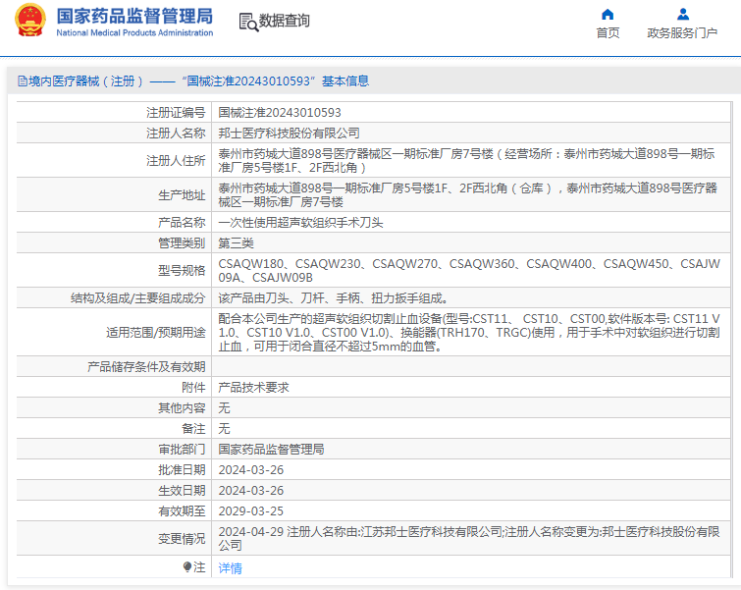This screenshot has width=741, height=590.
Task: Click the 生产地址 row label
Action: [182, 195]
